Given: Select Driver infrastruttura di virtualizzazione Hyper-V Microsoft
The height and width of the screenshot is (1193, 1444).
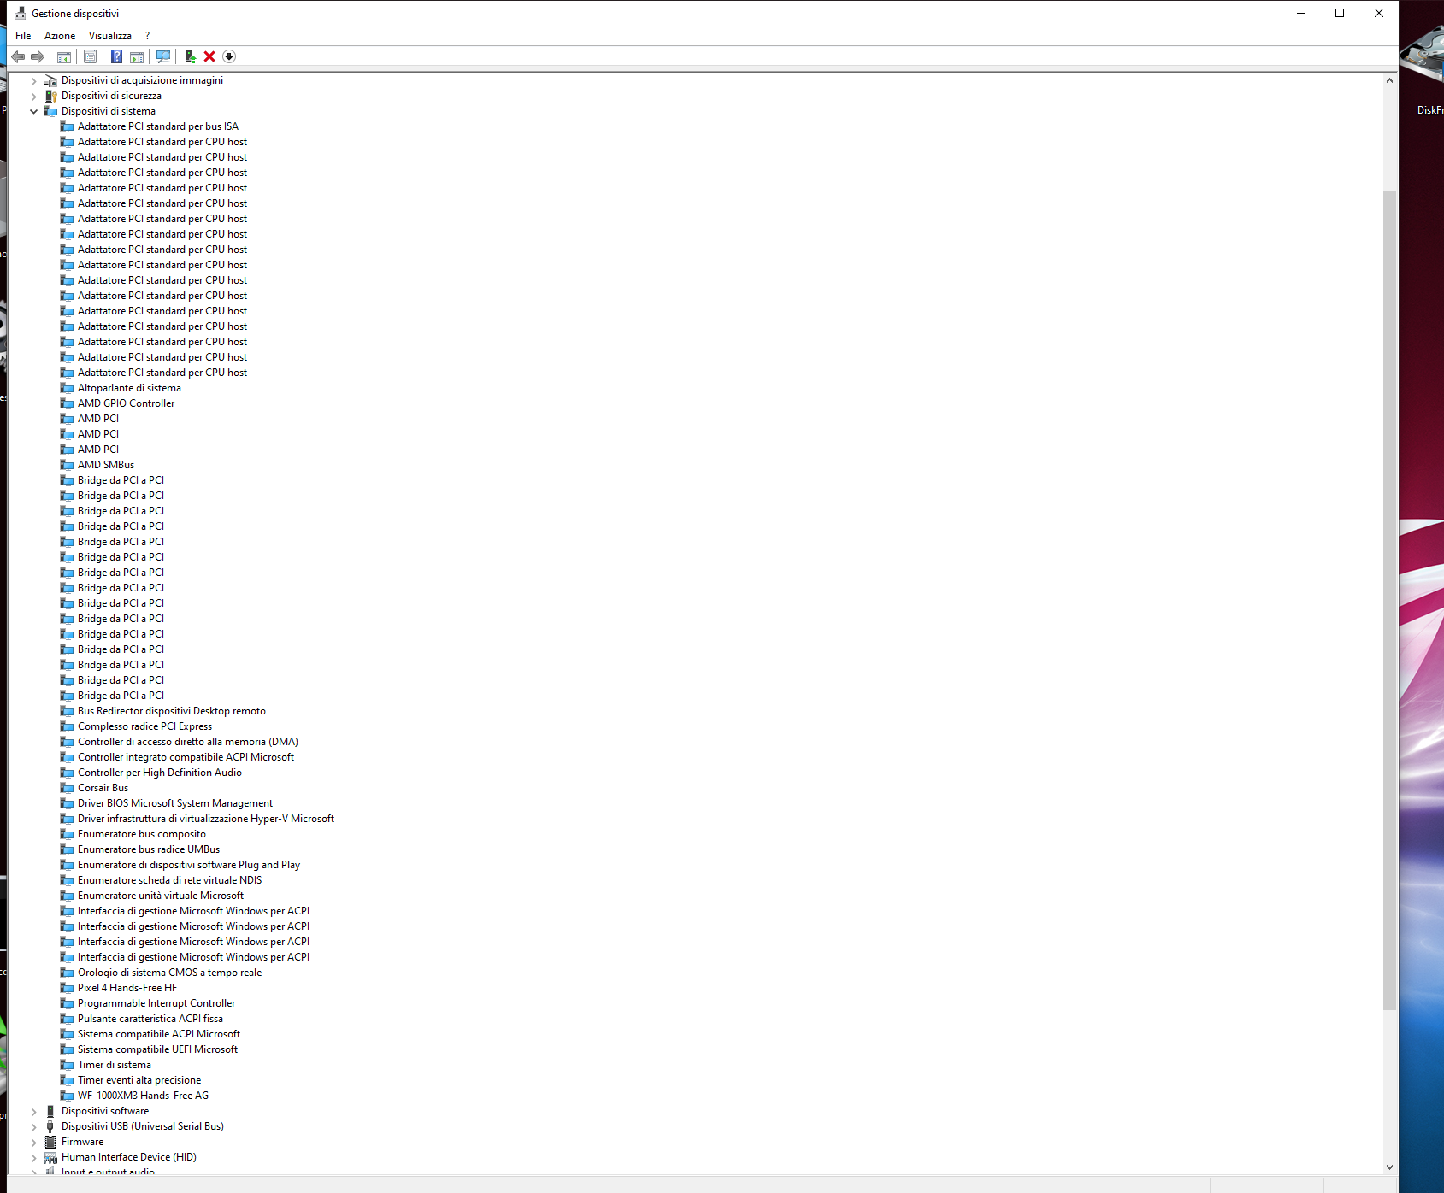Looking at the screenshot, I should coord(206,819).
